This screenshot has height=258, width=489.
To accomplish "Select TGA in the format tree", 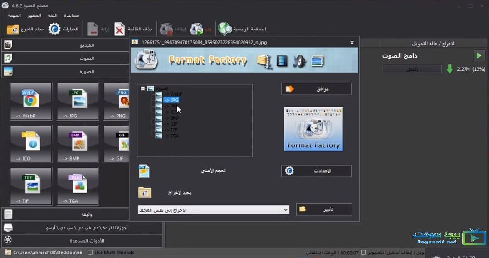I will coord(171,136).
